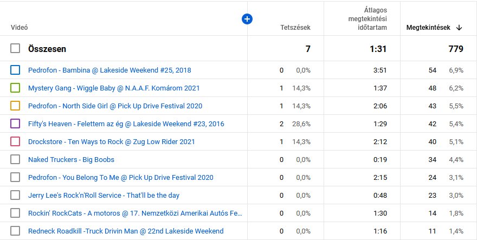Sort by the Tetszések column header
This screenshot has width=477, height=240.
(x=295, y=28)
